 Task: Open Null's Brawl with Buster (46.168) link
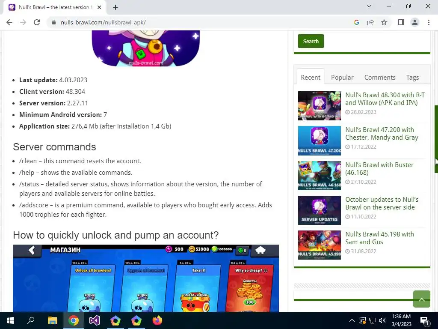(379, 168)
